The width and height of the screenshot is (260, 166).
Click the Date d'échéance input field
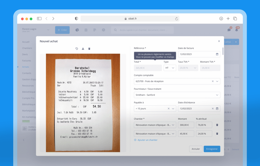(194, 109)
